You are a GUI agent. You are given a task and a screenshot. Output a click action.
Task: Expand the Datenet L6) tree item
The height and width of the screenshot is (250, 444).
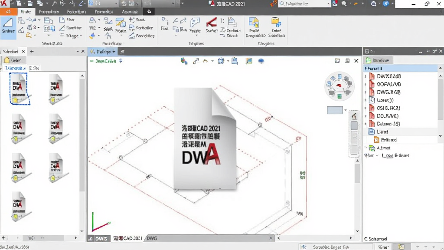coord(366,124)
